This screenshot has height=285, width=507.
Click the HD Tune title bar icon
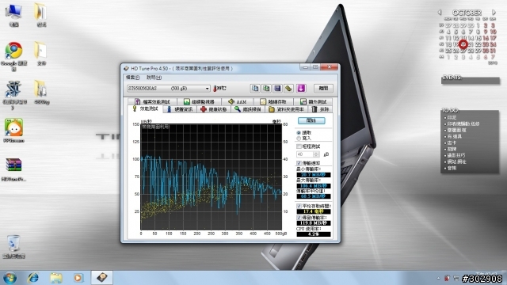(x=126, y=68)
